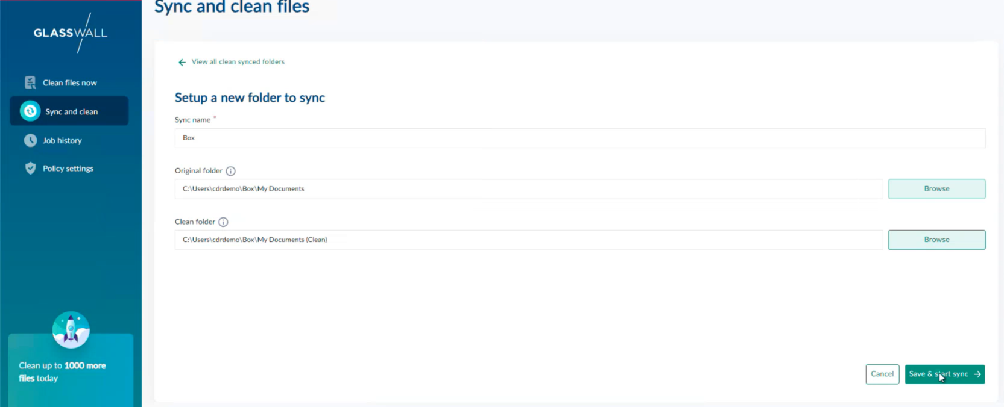Open Policy settings in sidebar

click(x=68, y=169)
